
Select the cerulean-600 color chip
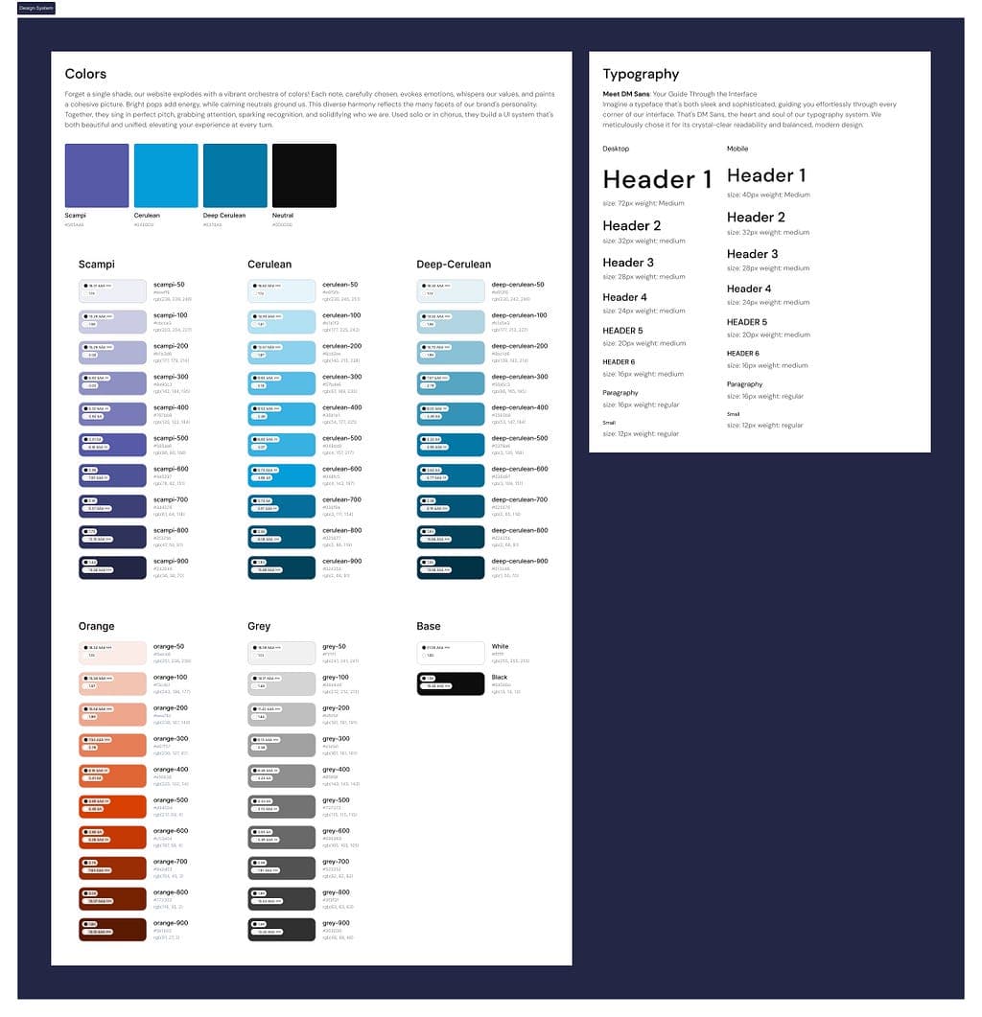(282, 475)
